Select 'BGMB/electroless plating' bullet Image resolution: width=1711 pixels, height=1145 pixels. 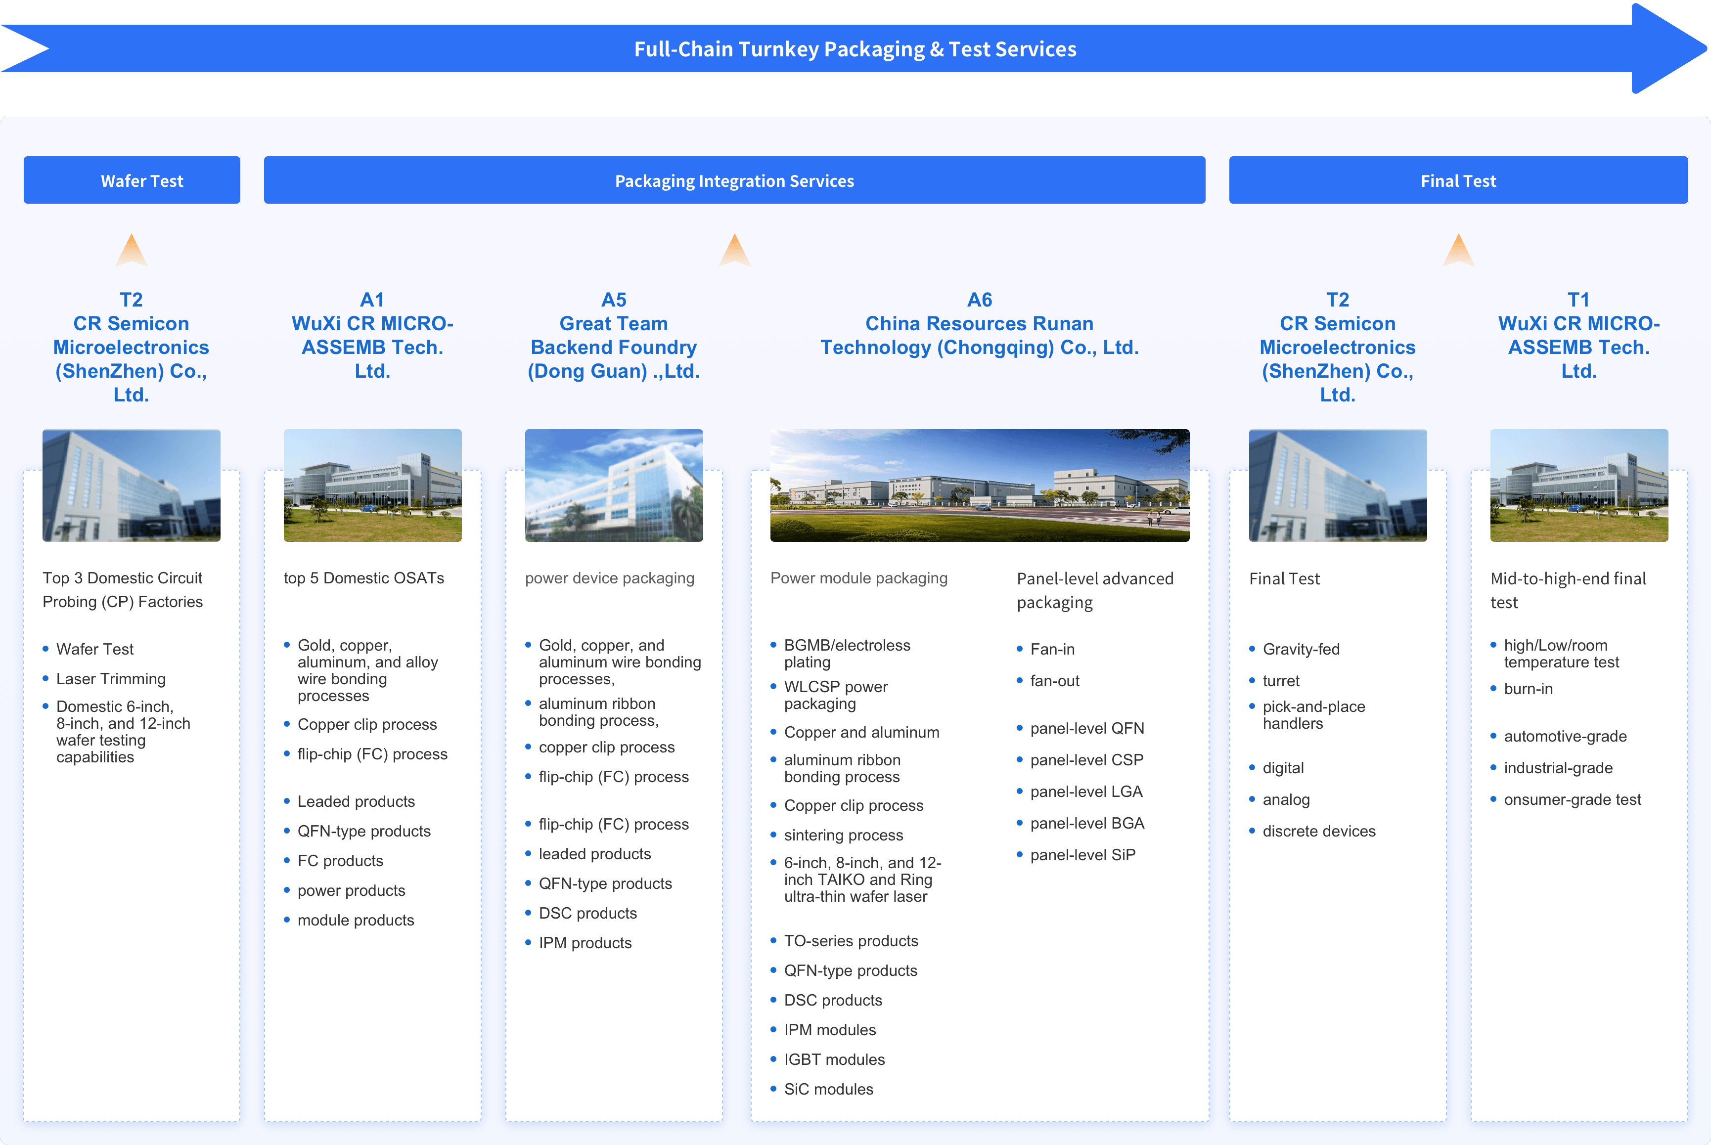(847, 654)
